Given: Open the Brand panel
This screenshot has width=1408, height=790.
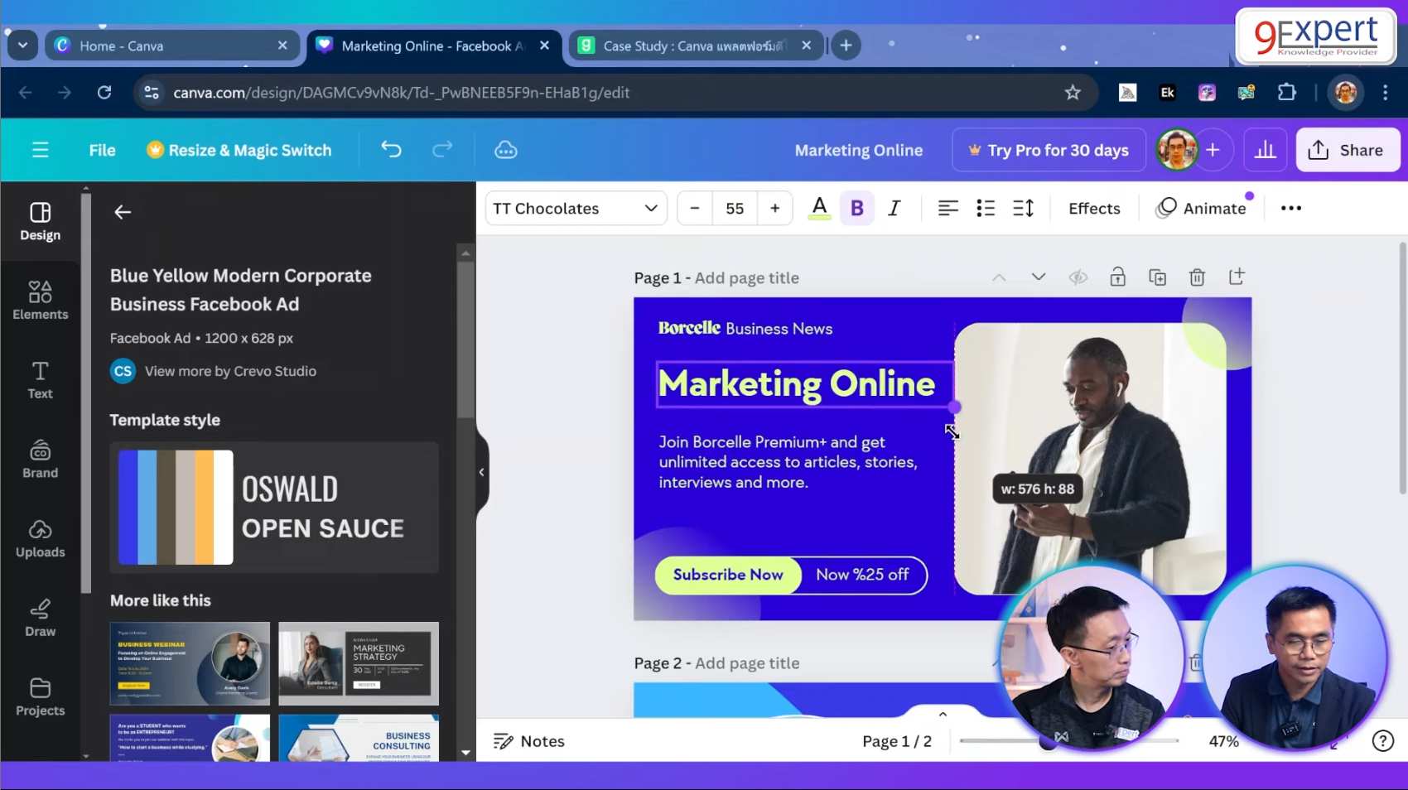Looking at the screenshot, I should 39,460.
